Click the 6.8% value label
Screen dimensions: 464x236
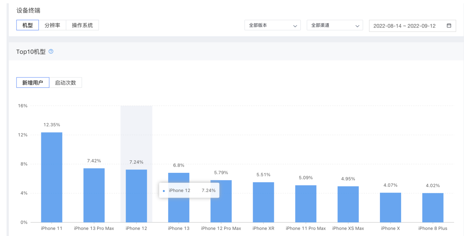point(179,165)
